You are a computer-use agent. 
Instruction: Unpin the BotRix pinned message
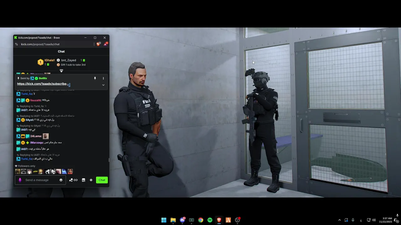(x=95, y=78)
